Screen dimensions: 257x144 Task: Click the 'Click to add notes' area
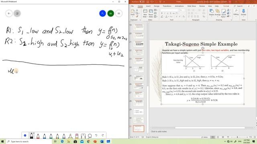tap(159, 132)
